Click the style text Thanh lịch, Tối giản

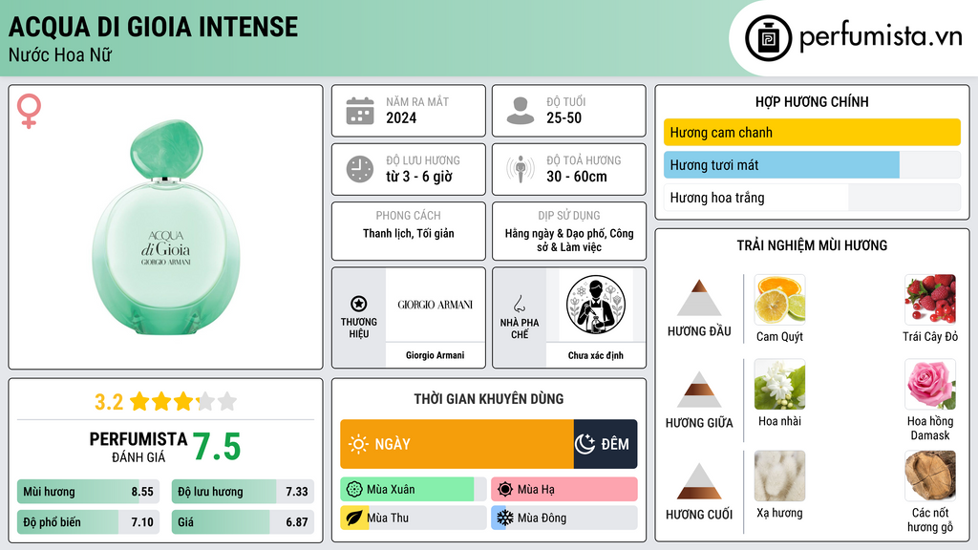[409, 233]
